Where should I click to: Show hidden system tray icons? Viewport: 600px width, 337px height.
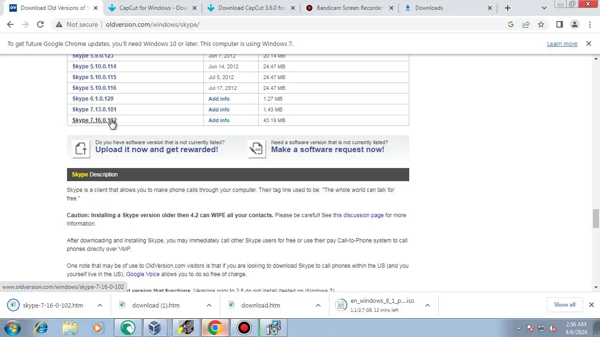(x=518, y=328)
